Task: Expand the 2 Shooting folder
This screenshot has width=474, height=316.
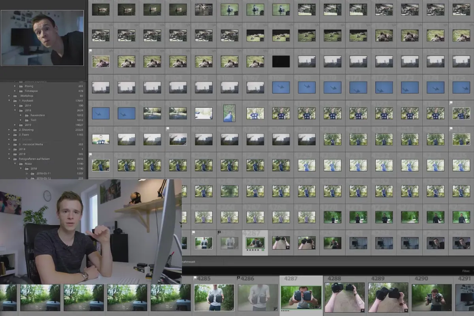Action: tap(9, 130)
